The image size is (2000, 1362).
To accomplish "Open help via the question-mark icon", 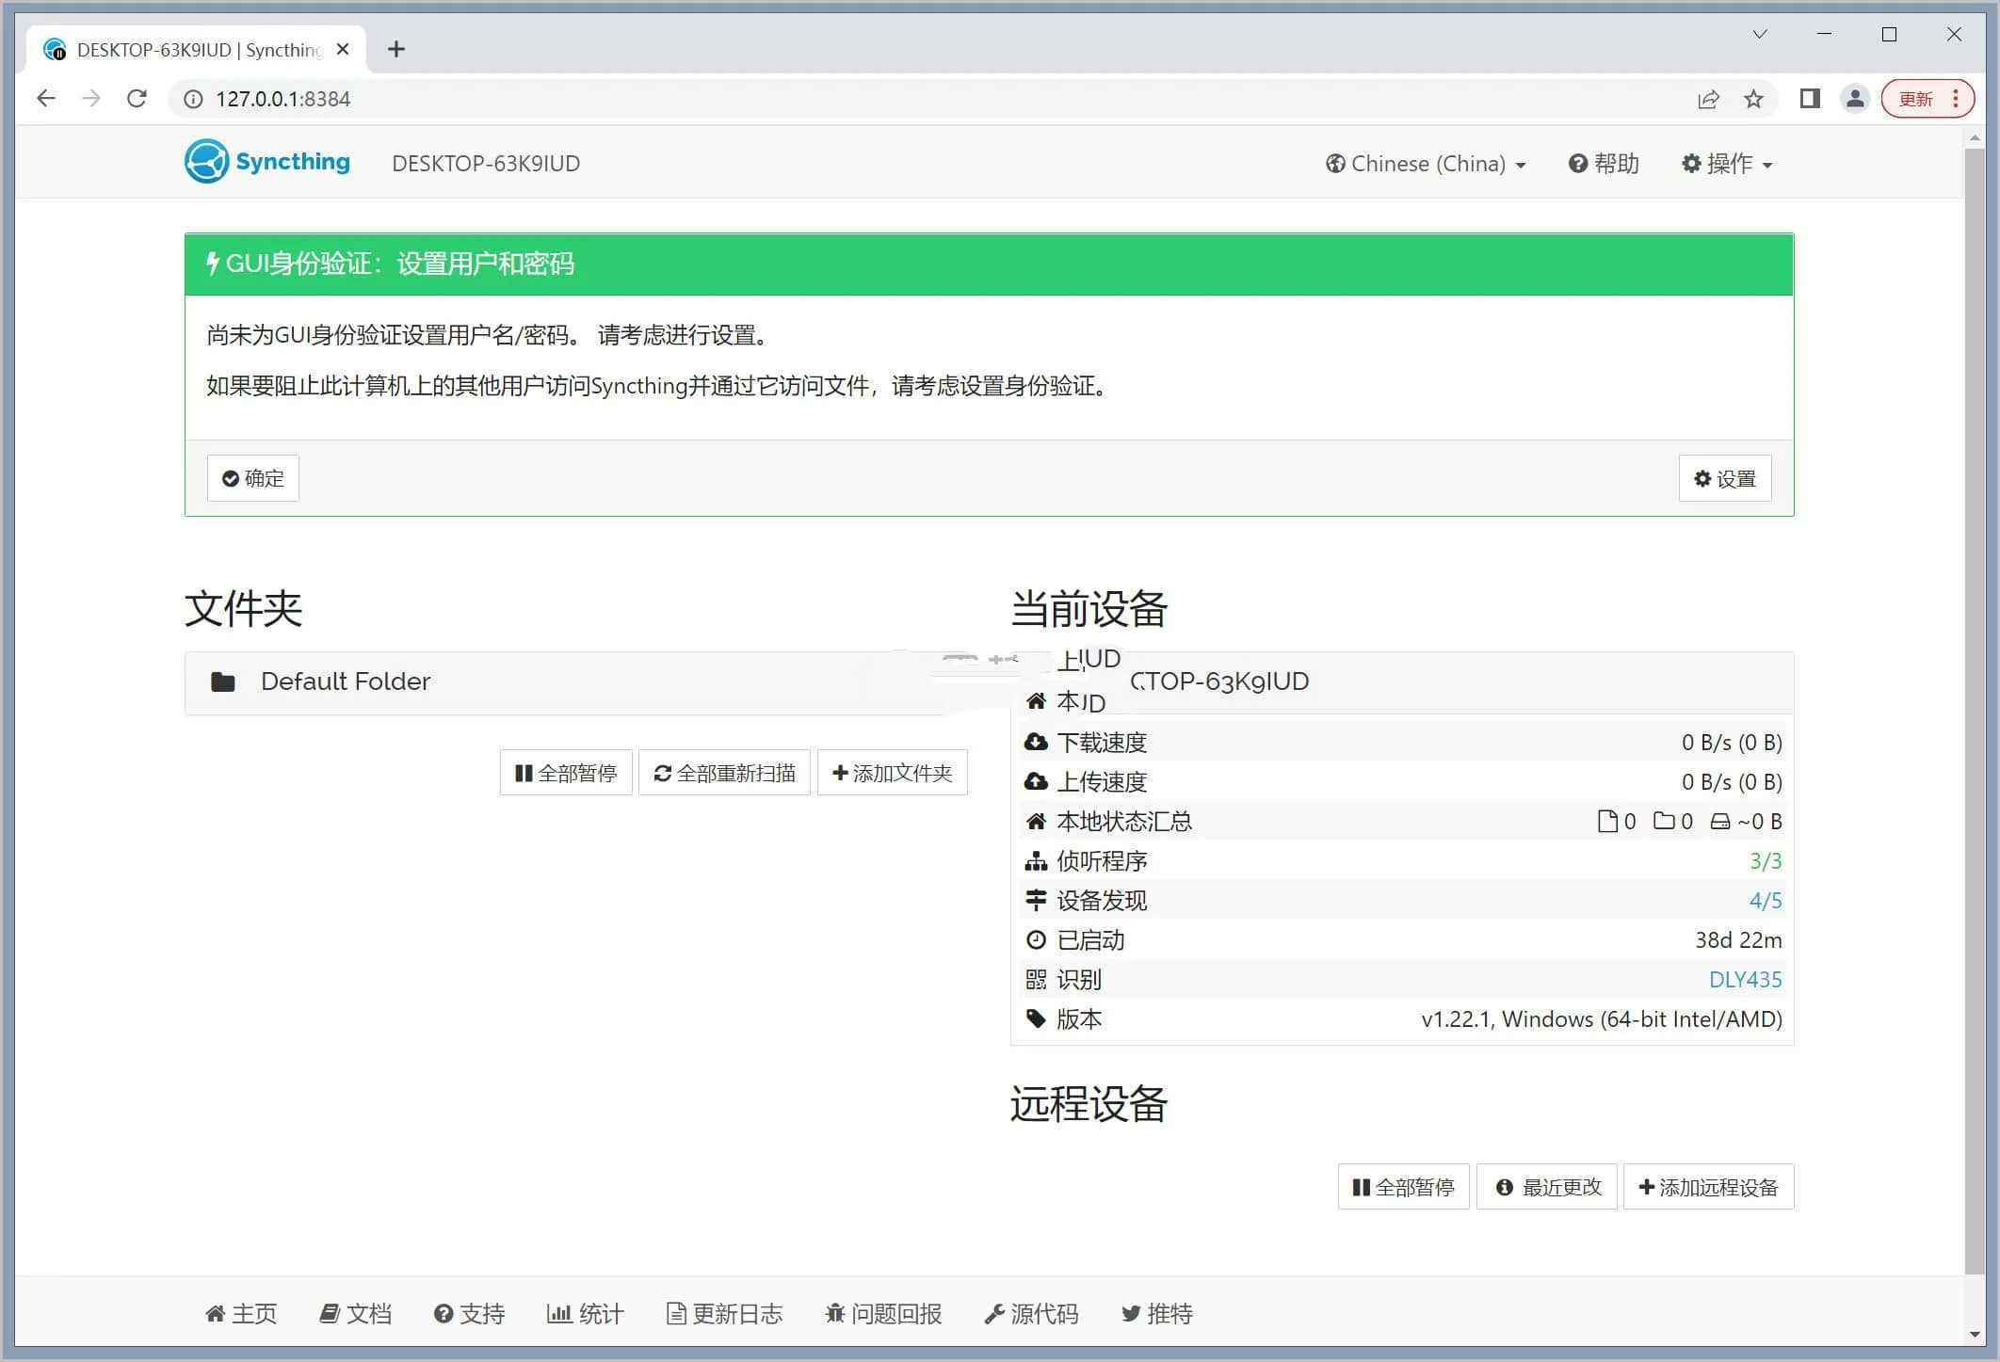I will (1578, 163).
